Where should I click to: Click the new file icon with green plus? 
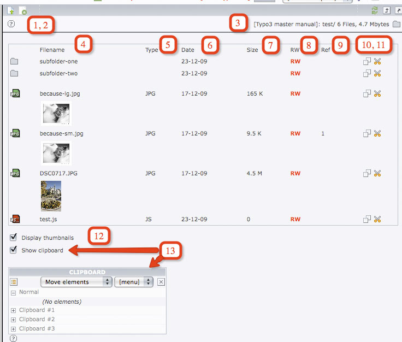[x=23, y=10]
